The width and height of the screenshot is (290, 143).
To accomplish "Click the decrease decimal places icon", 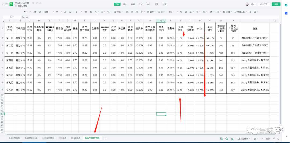I will (186, 12).
